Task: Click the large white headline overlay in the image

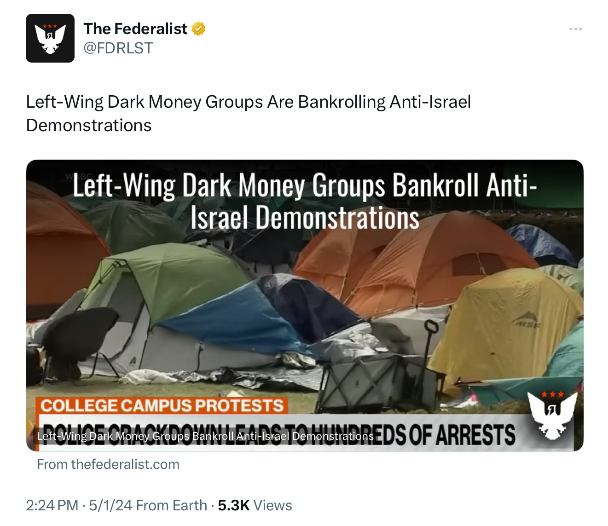Action: (305, 201)
